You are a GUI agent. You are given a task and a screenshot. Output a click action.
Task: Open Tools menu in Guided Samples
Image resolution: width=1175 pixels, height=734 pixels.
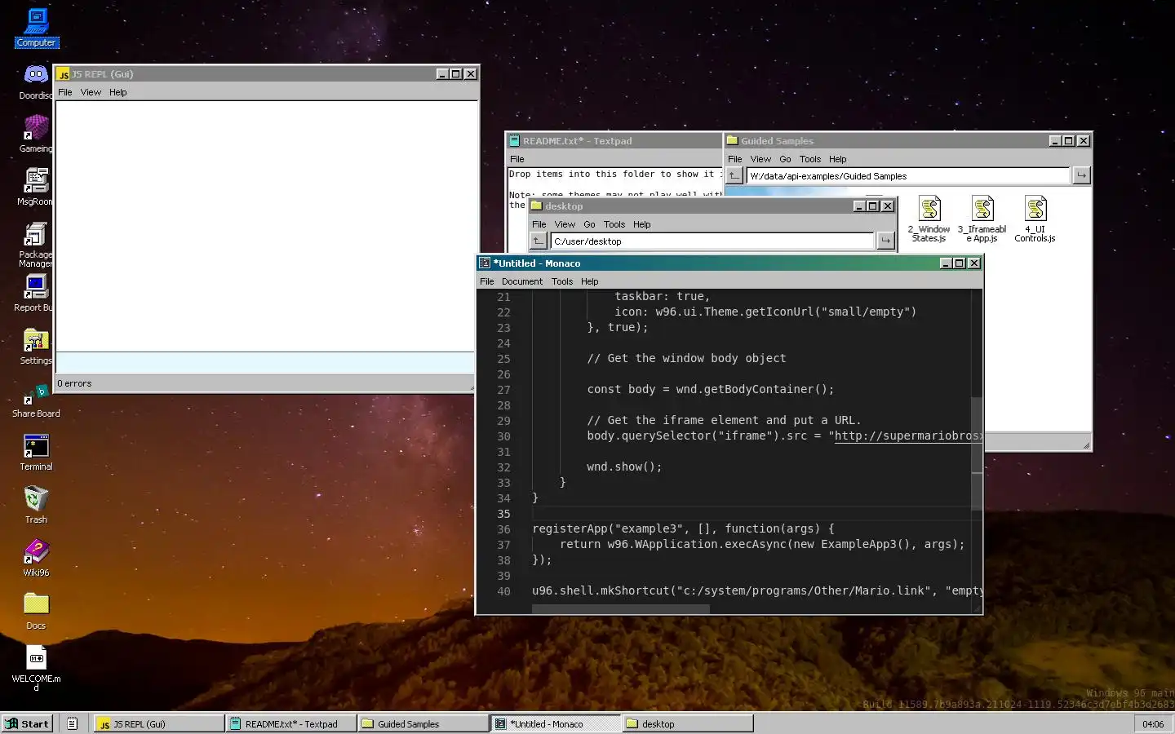pyautogui.click(x=810, y=159)
